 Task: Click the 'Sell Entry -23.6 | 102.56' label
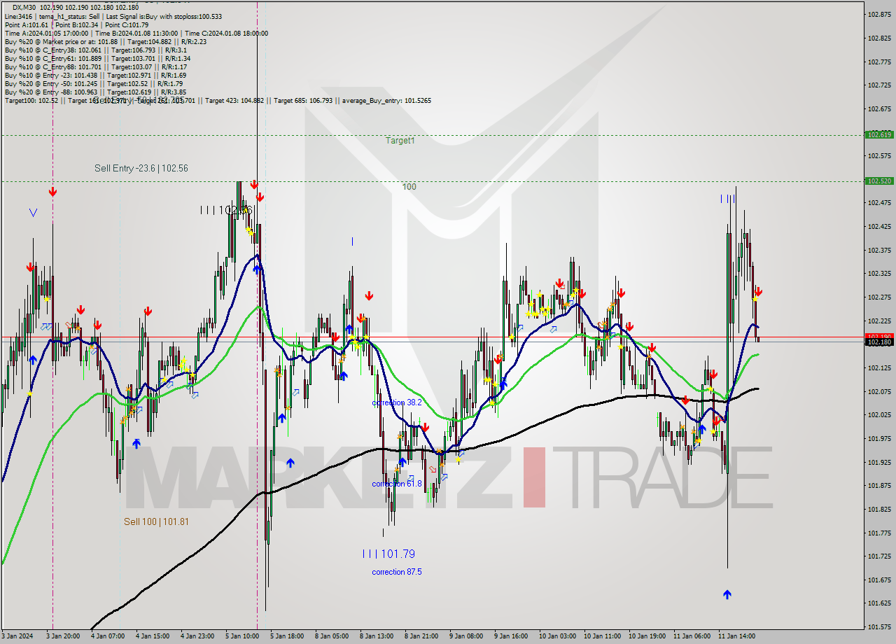click(x=141, y=169)
